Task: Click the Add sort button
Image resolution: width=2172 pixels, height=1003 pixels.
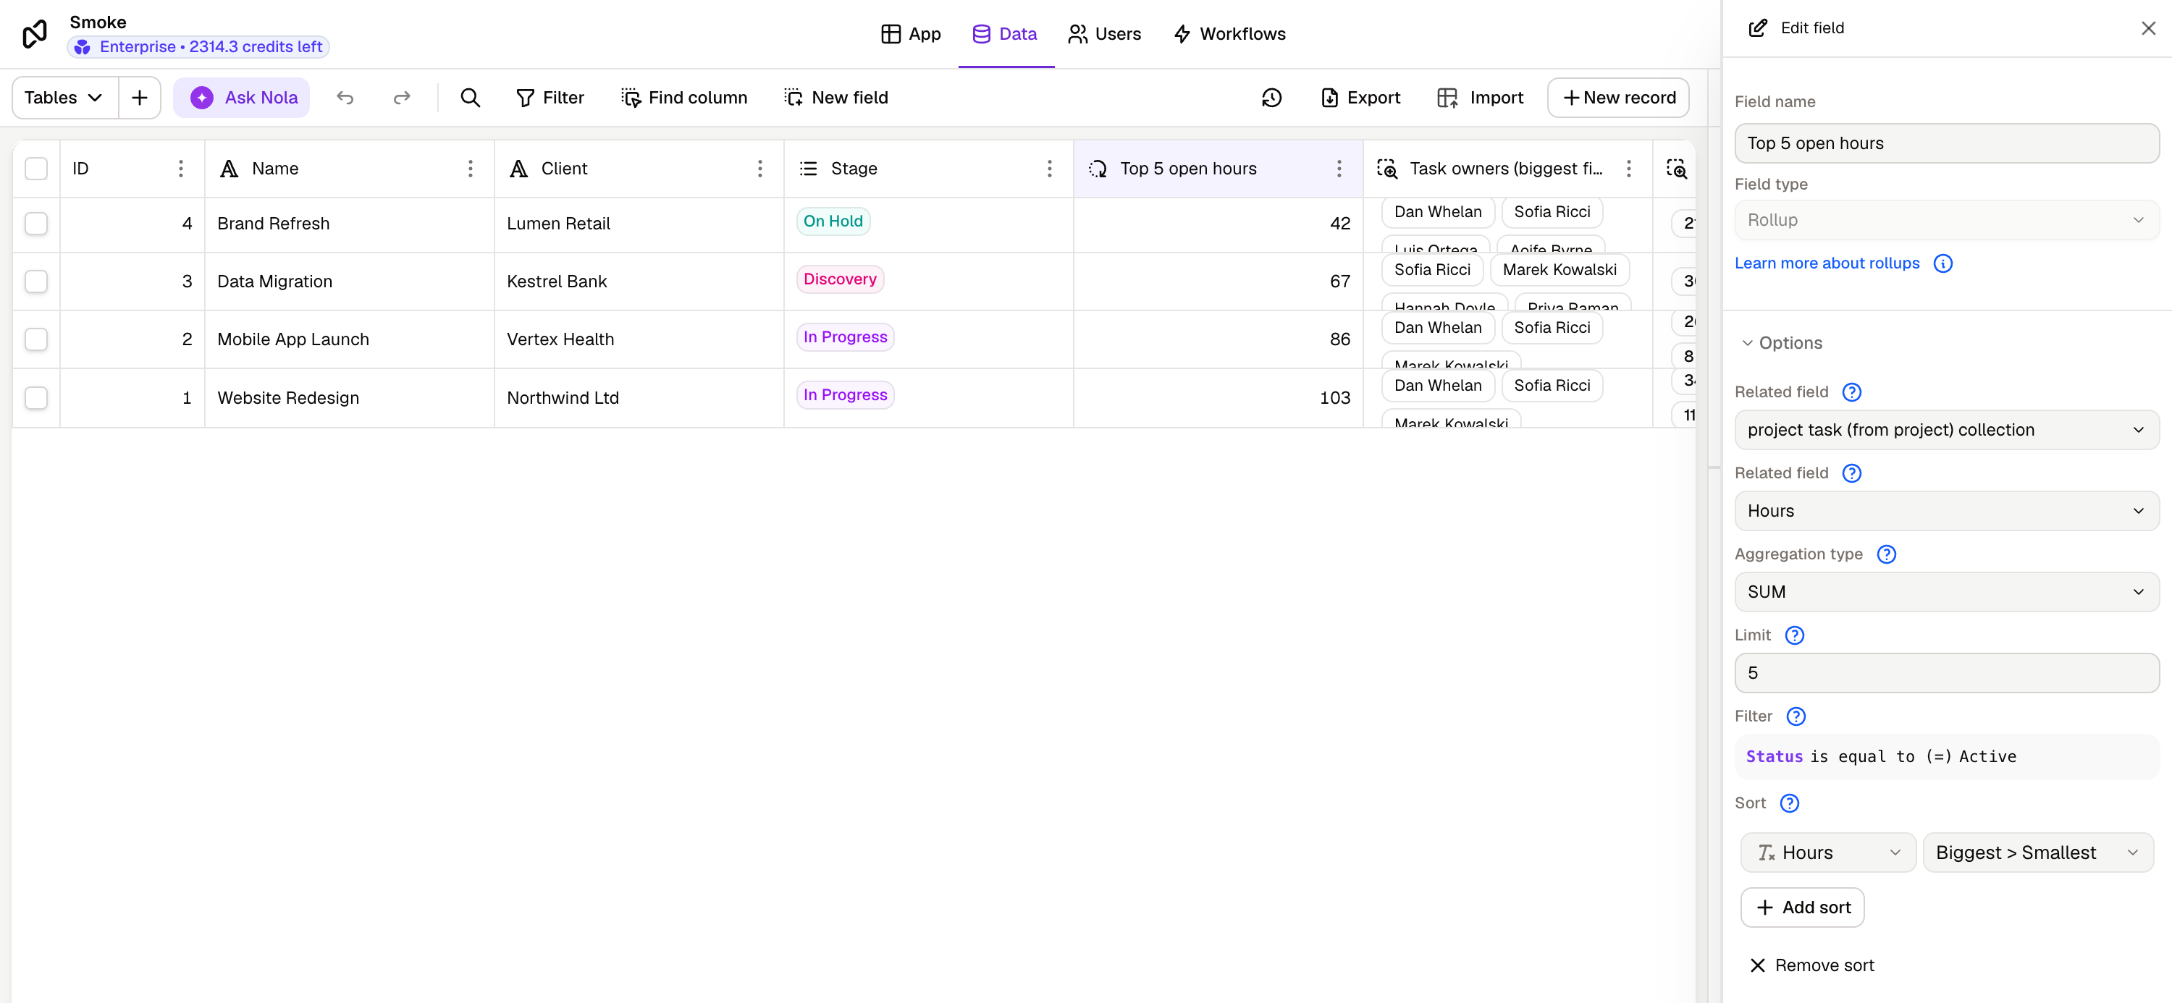Action: point(1803,907)
